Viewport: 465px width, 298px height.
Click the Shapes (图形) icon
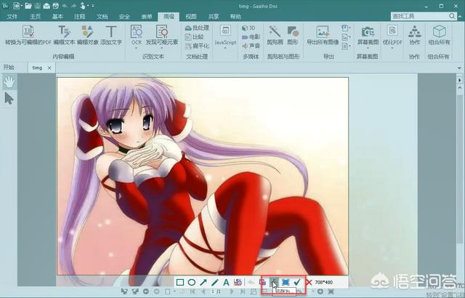tap(293, 31)
